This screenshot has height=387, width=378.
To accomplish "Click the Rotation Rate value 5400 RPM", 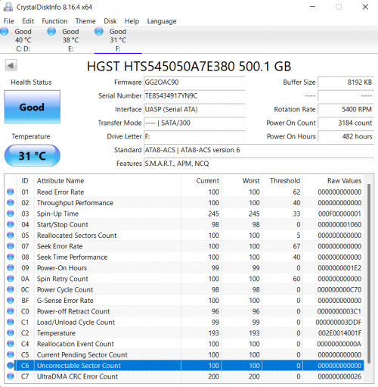I will [x=345, y=109].
